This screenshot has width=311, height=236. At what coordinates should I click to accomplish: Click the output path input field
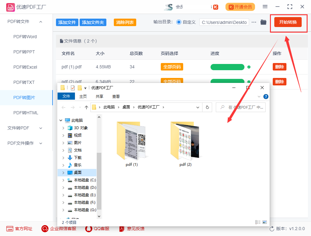[x=224, y=22]
